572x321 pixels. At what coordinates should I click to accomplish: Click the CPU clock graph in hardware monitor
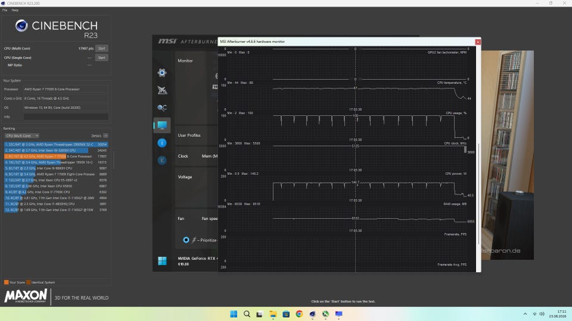347,156
